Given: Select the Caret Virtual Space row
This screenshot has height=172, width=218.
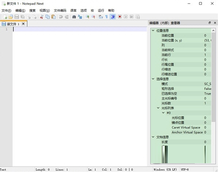Looking at the screenshot, I should 181,127.
